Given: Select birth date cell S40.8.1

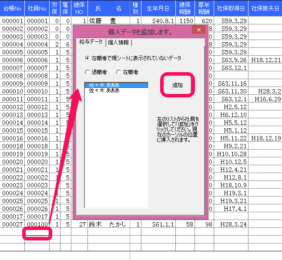Looking at the screenshot, I should (158, 21).
